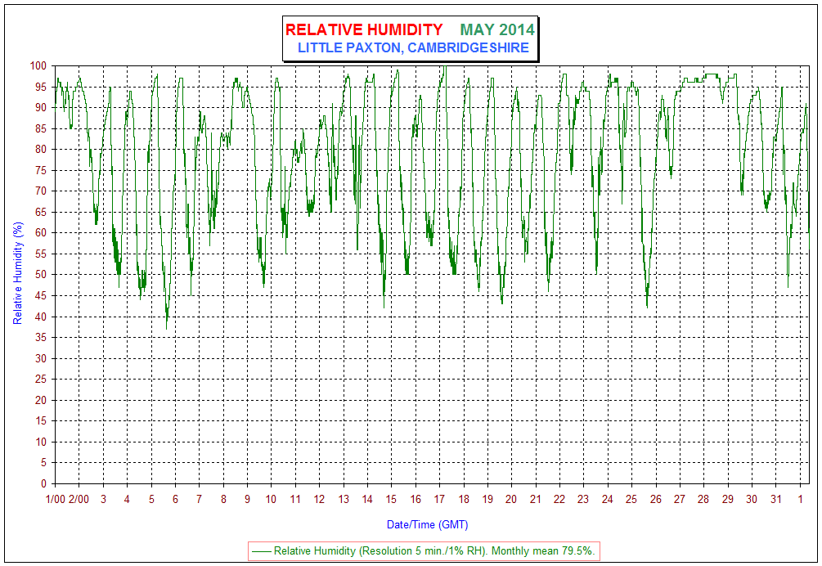
Task: Click the y-axis value 0
Action: pyautogui.click(x=44, y=483)
